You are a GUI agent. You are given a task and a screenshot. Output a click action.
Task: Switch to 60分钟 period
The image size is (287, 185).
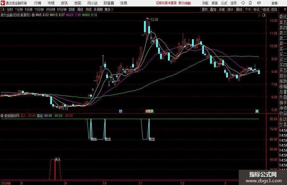tap(62, 9)
